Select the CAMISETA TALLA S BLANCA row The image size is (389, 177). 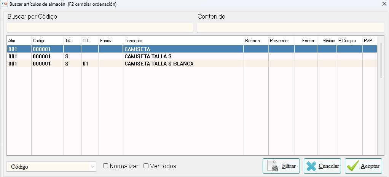[x=192, y=64]
